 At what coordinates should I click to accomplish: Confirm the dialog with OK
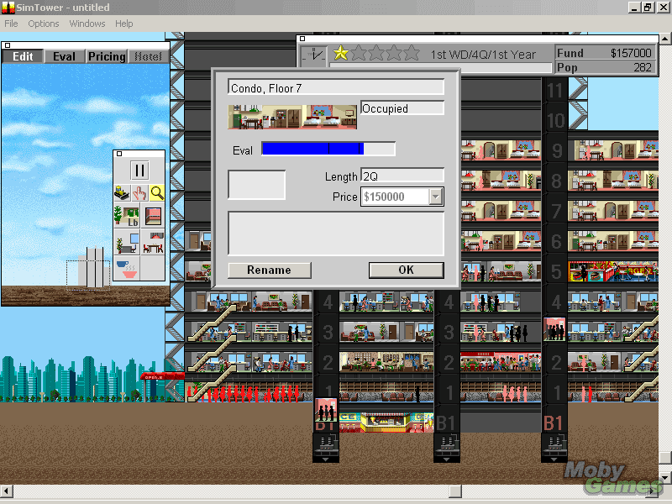[x=407, y=270]
